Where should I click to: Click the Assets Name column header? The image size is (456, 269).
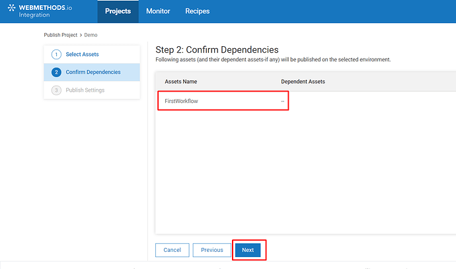181,82
